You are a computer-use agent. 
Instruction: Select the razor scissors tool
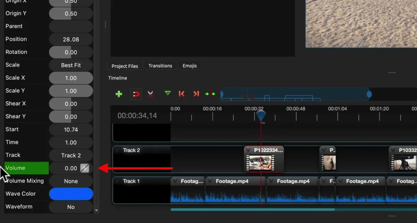tap(150, 94)
